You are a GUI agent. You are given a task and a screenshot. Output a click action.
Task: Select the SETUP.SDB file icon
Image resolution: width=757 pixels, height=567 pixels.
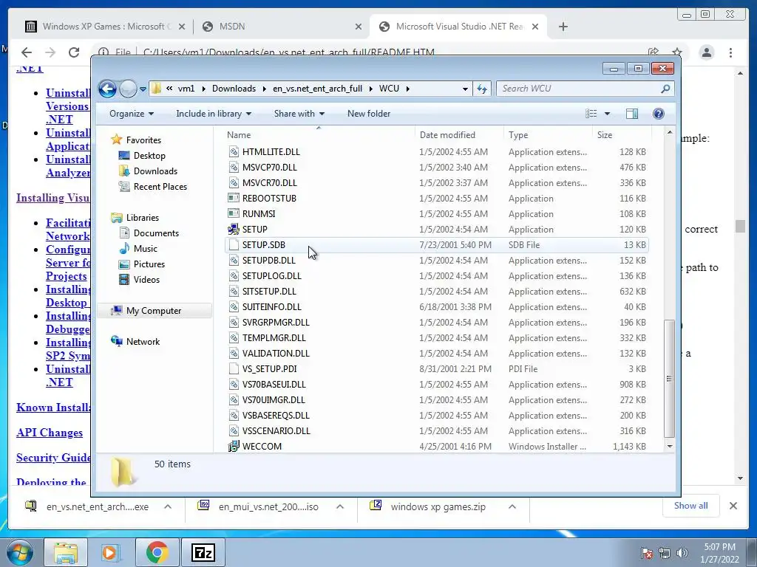pos(234,245)
